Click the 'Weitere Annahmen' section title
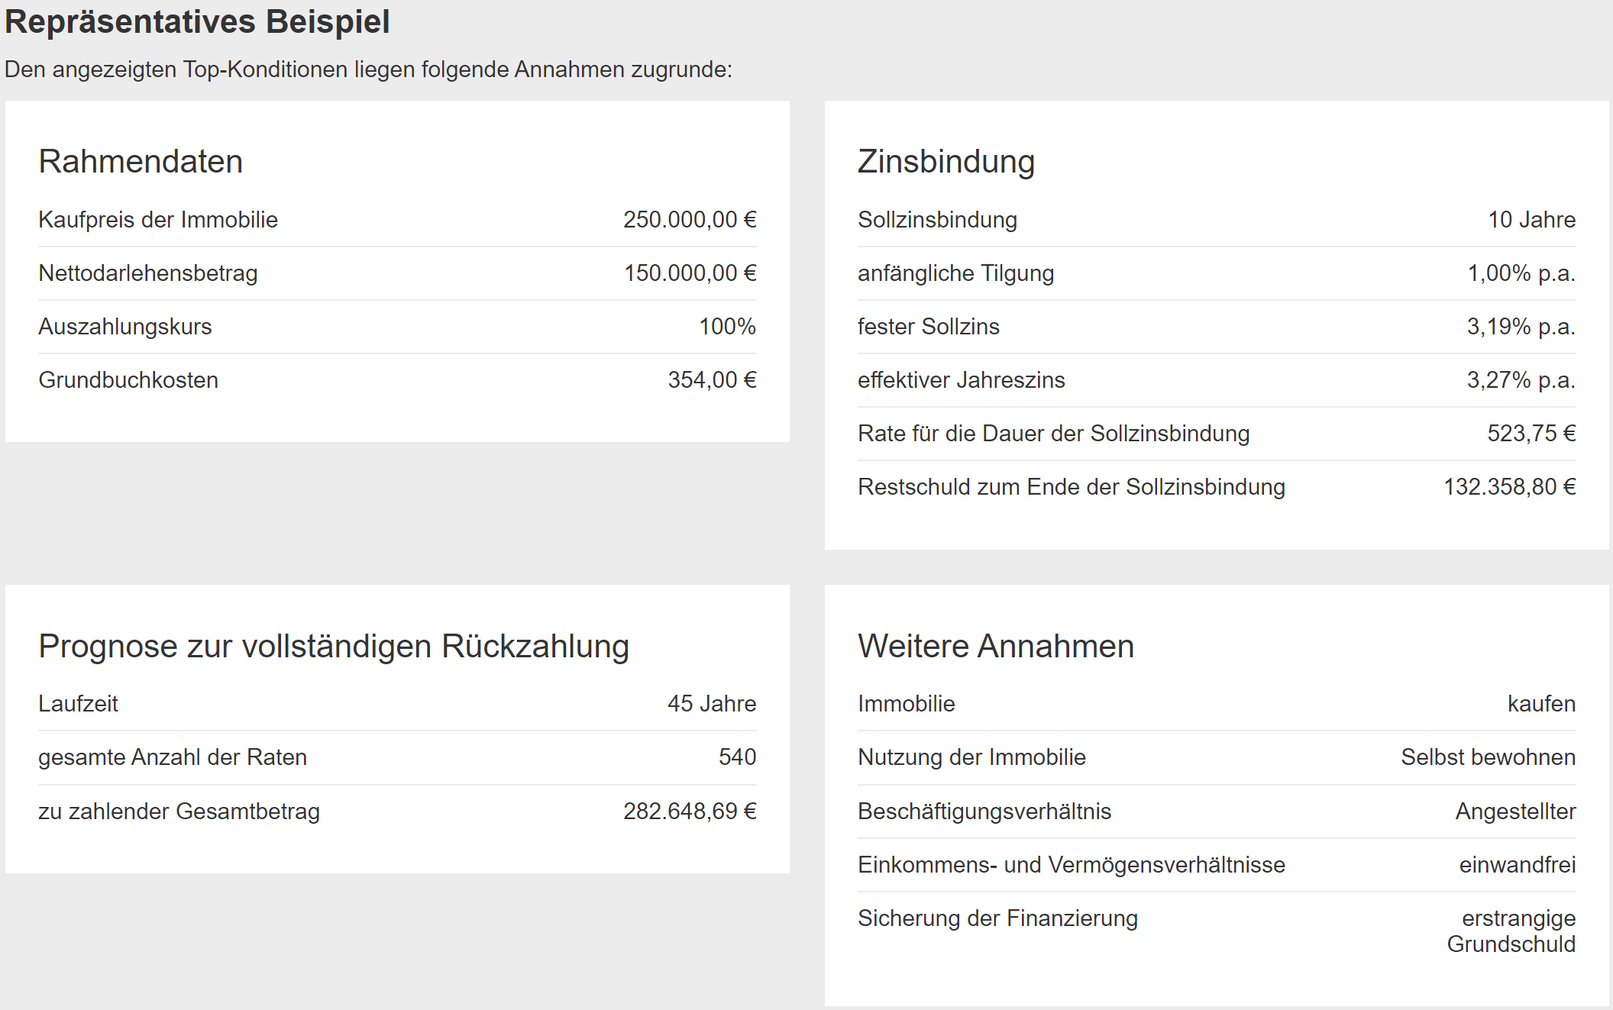This screenshot has height=1010, width=1613. coord(996,647)
